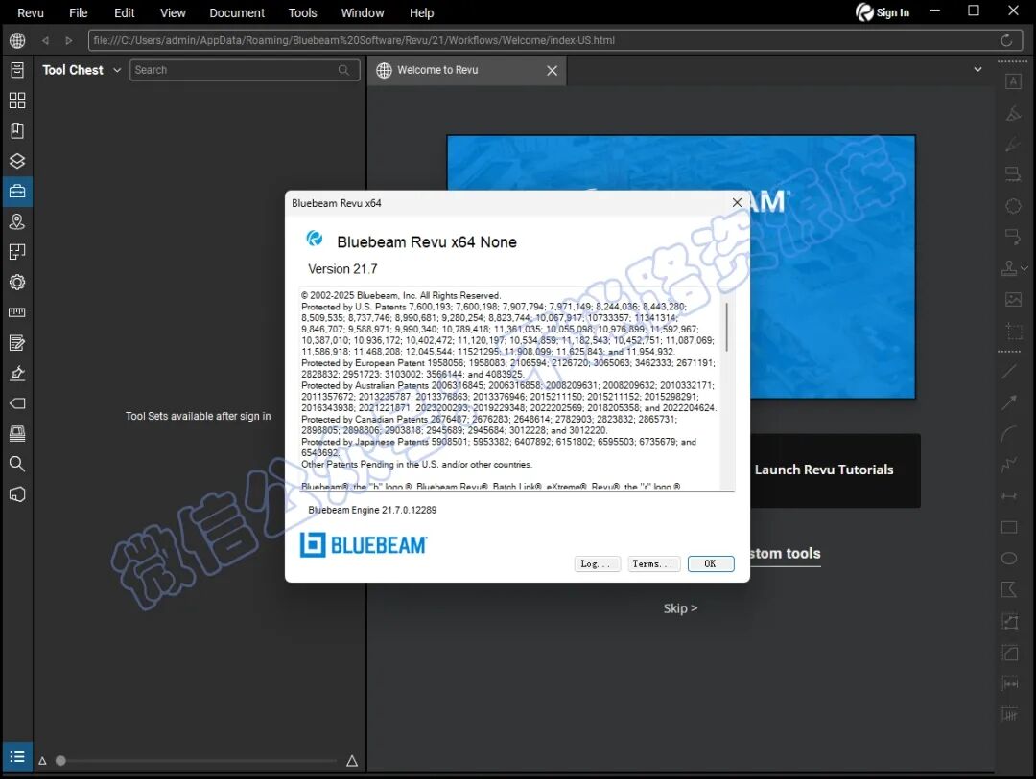
Task: Select the Tool Chest briefcase icon
Action: pos(17,192)
